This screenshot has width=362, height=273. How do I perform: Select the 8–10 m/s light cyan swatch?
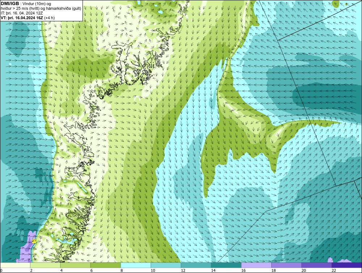136,265
